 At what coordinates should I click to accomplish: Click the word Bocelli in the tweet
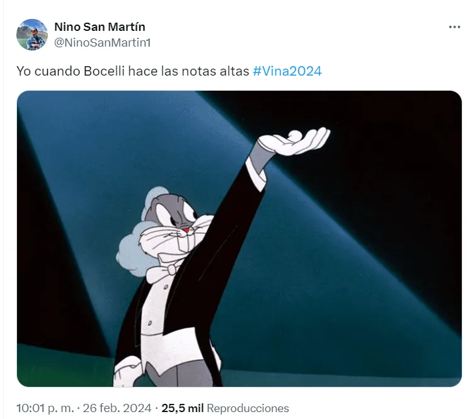104,71
